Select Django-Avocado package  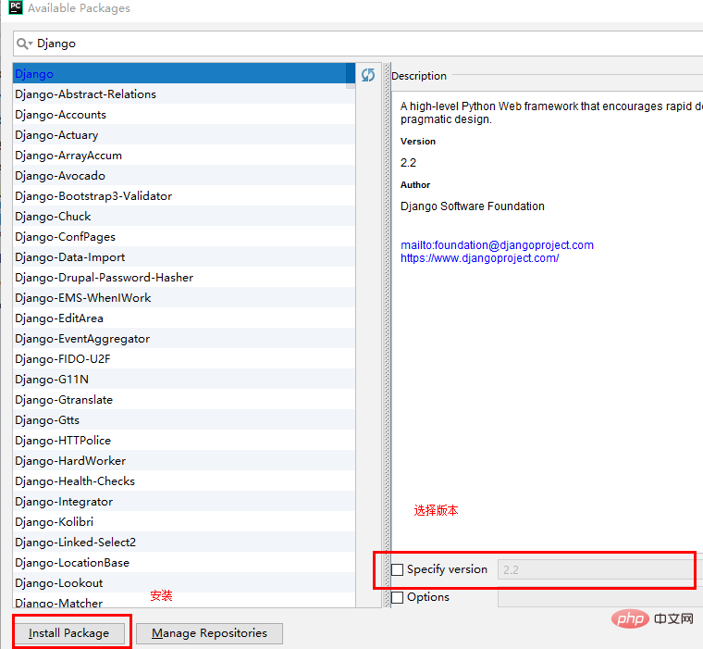[184, 176]
